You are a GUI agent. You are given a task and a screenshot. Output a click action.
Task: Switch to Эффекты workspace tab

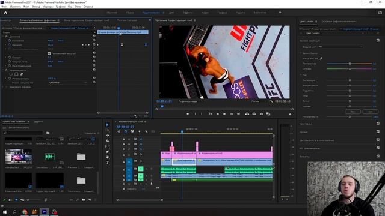click(x=188, y=13)
